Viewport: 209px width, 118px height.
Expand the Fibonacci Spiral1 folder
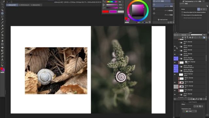pyautogui.click(x=179, y=70)
